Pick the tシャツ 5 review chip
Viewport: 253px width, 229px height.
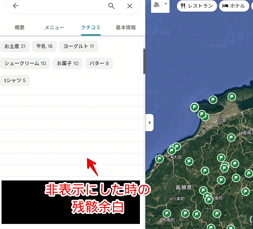point(15,80)
